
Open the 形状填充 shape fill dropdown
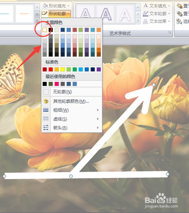pos(56,6)
